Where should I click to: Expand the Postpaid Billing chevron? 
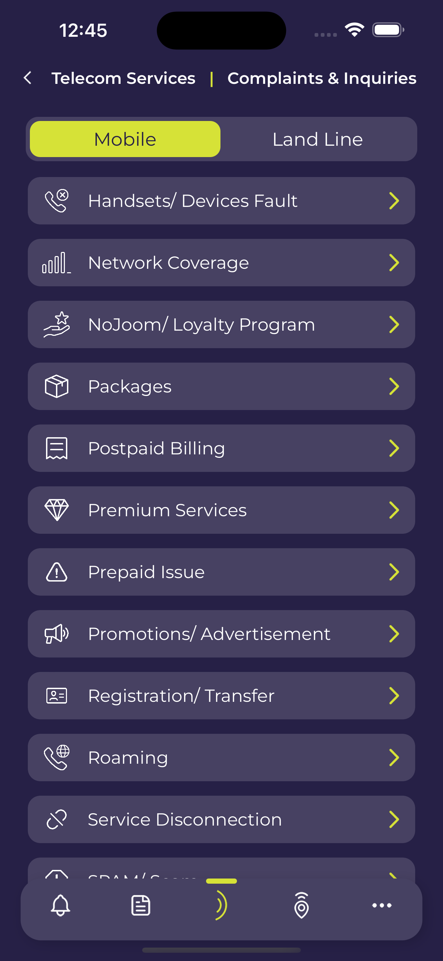tap(394, 448)
